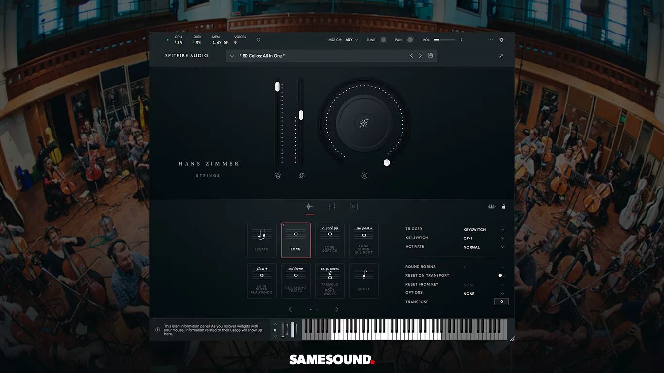The height and width of the screenshot is (373, 664).
Task: Click the keyboard range icon near lock
Action: [491, 206]
